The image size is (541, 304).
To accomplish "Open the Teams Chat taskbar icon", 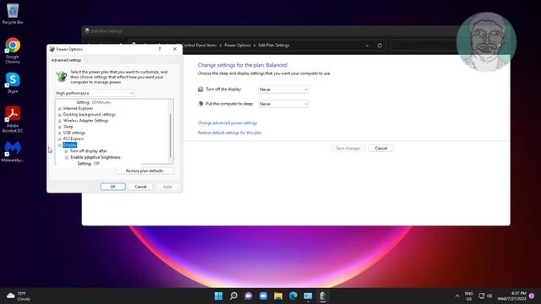I will pos(249,296).
